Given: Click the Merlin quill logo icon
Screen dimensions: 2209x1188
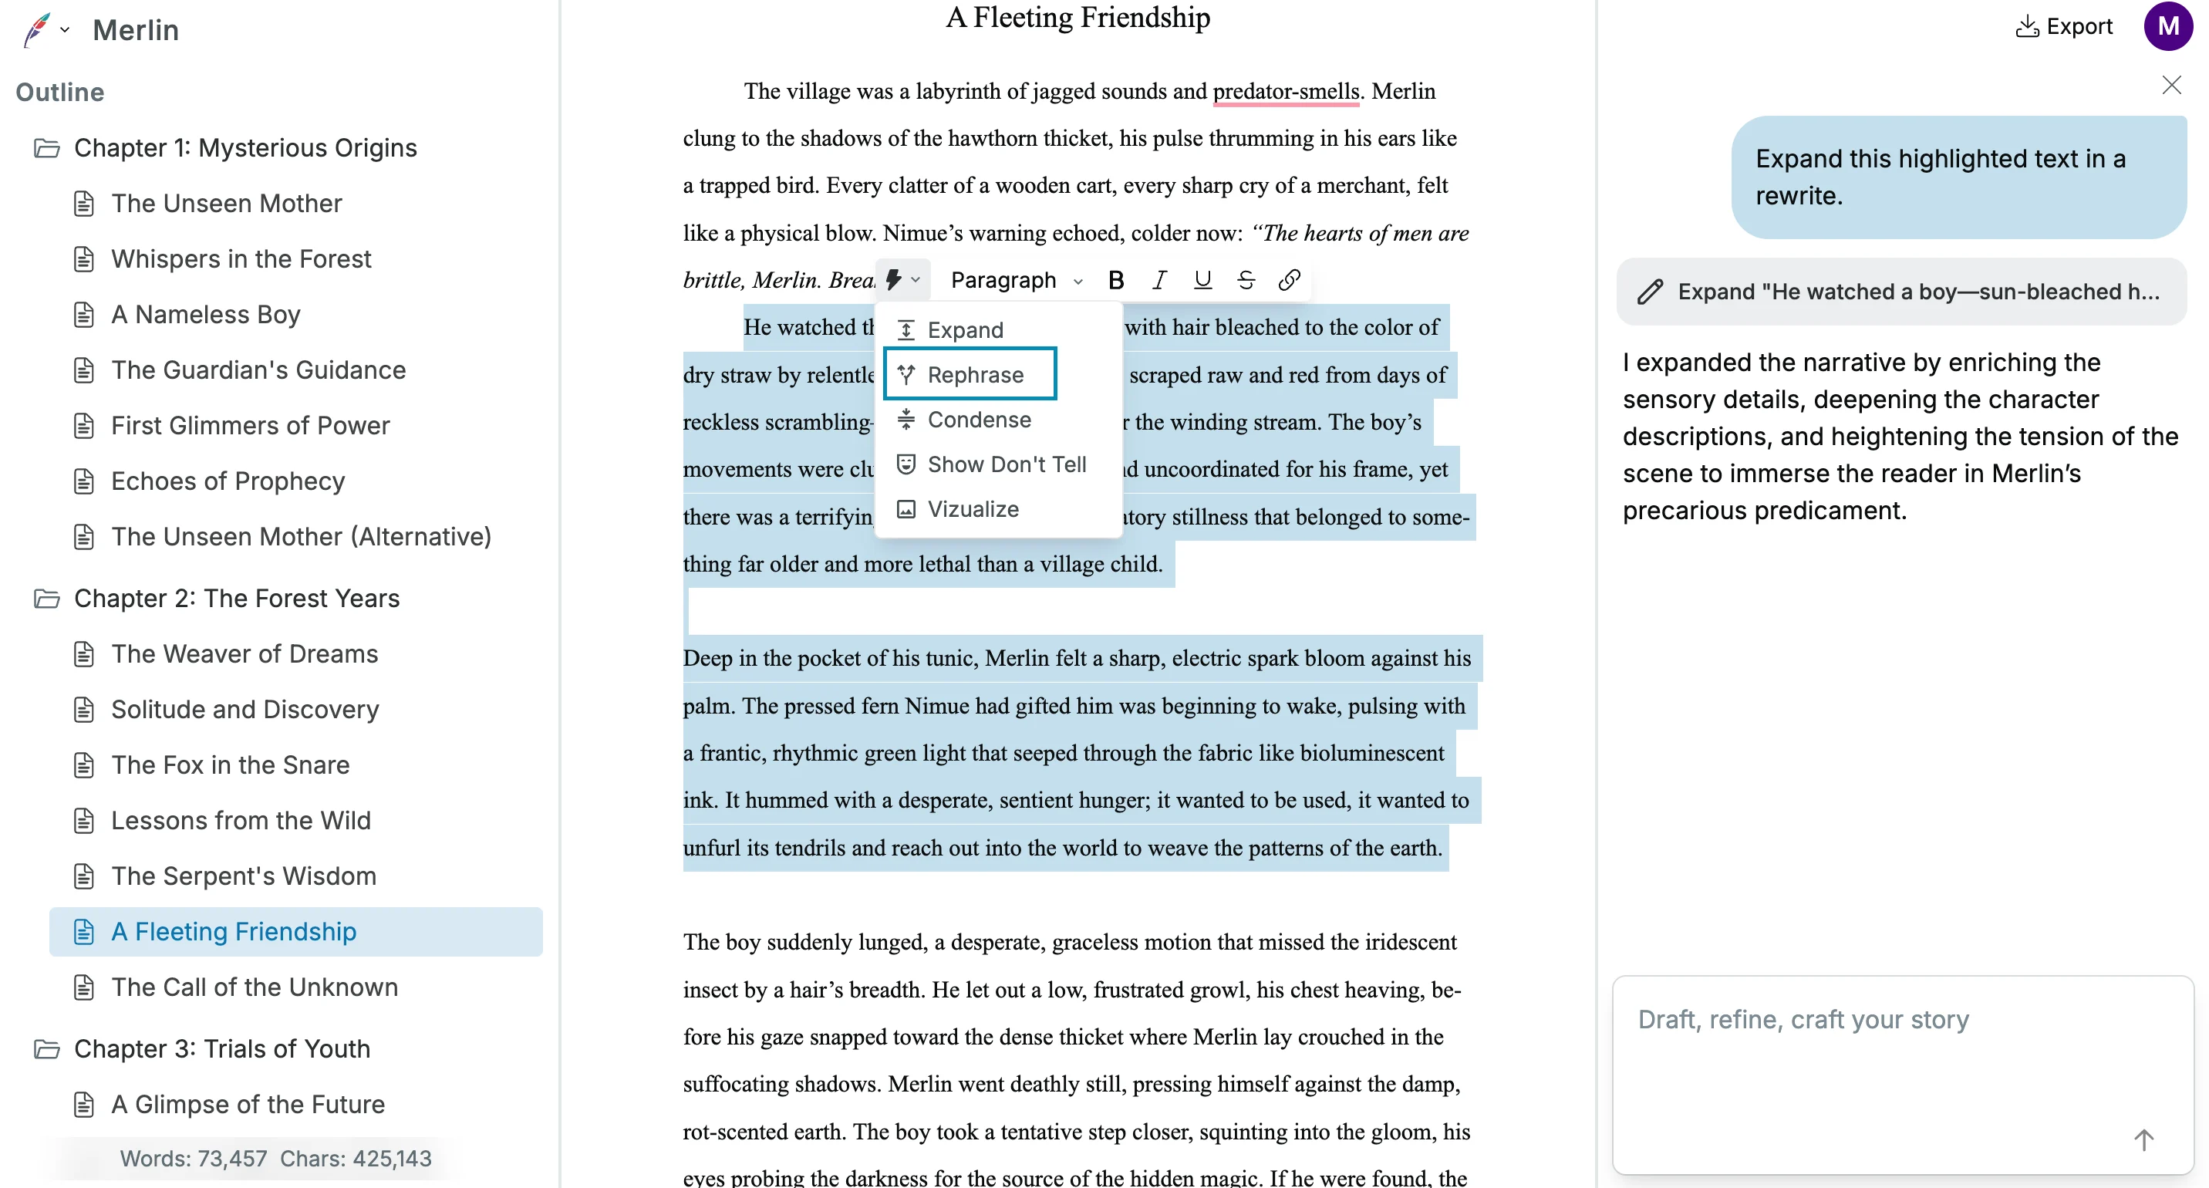Looking at the screenshot, I should 37,30.
